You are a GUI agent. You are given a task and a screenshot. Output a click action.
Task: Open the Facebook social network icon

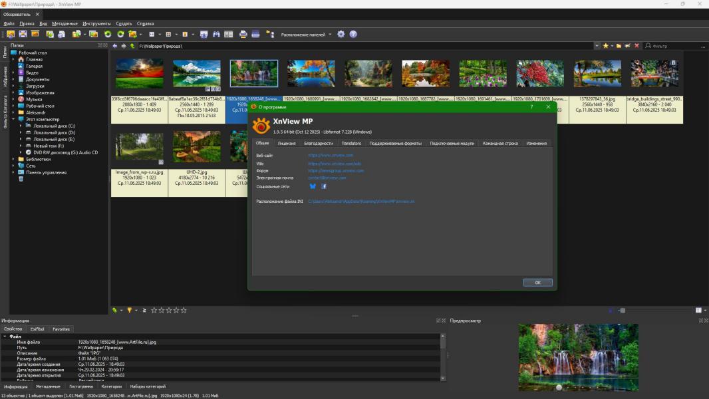pyautogui.click(x=324, y=186)
